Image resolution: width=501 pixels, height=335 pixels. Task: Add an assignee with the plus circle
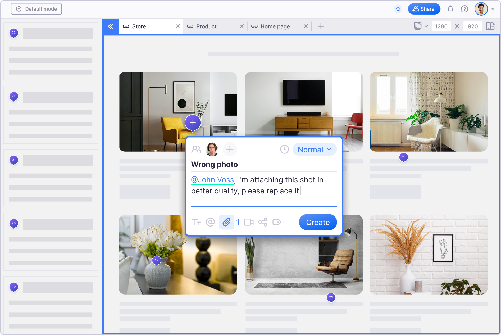point(230,150)
